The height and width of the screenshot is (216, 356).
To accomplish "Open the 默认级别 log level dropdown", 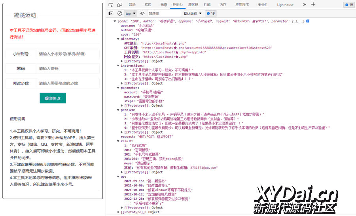I will click(x=192, y=13).
